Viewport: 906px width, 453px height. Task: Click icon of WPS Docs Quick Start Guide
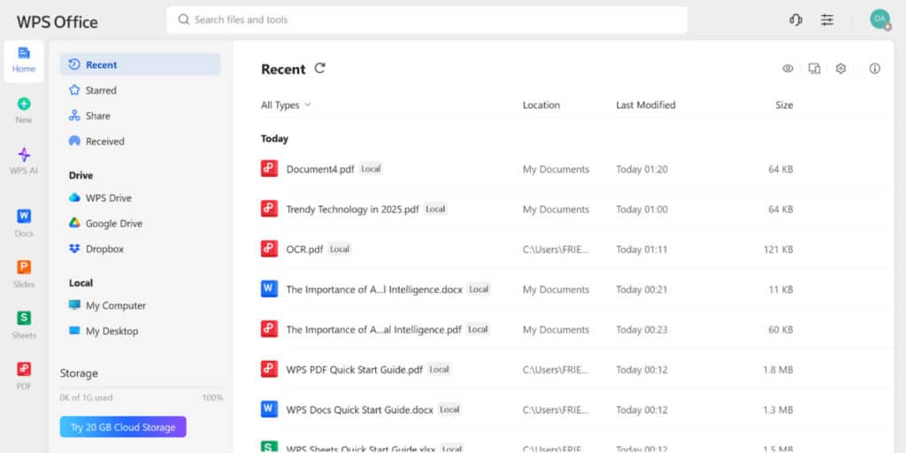coord(269,409)
